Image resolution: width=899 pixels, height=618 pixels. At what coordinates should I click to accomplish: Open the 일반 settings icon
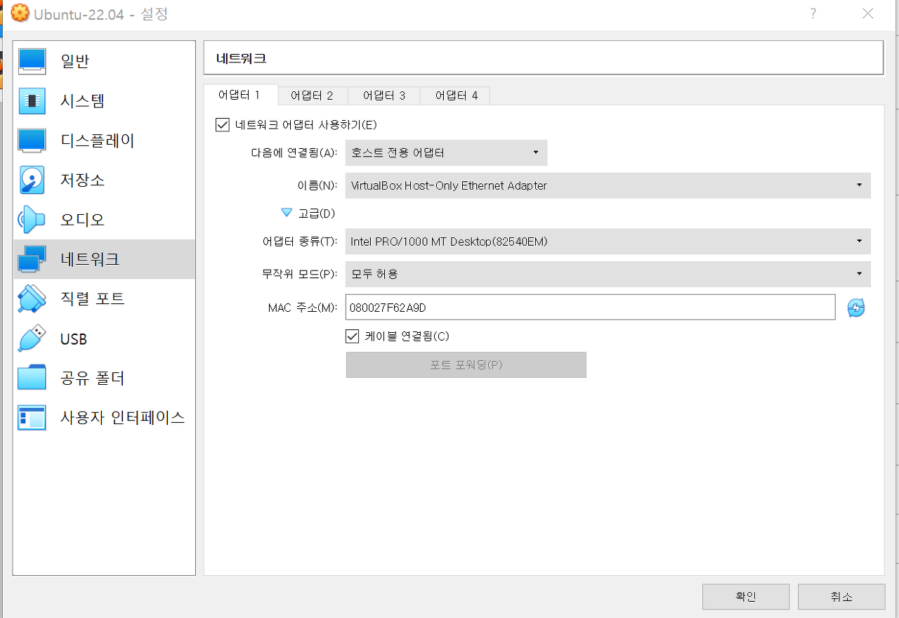click(x=32, y=61)
